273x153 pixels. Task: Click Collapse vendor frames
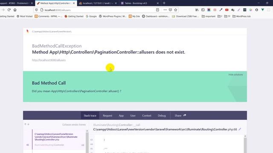pyautogui.click(x=74, y=125)
